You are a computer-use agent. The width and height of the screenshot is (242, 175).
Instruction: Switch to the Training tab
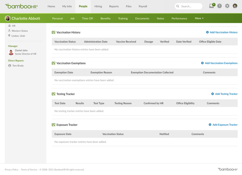(123, 18)
